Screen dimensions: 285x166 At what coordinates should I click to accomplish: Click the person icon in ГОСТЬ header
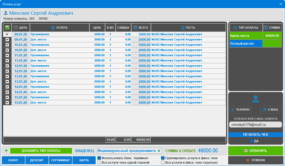(x=183, y=28)
